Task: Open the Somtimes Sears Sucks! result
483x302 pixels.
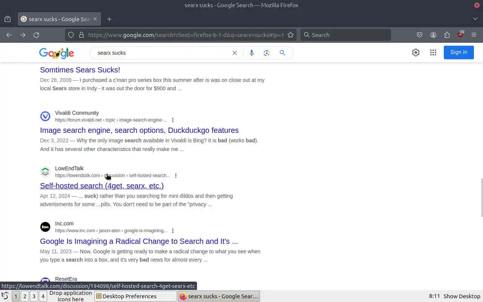Action: 80,70
